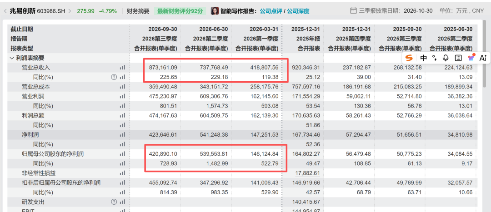Open chart icon for 归属母公司股东的净利润 row

[x=122, y=154]
